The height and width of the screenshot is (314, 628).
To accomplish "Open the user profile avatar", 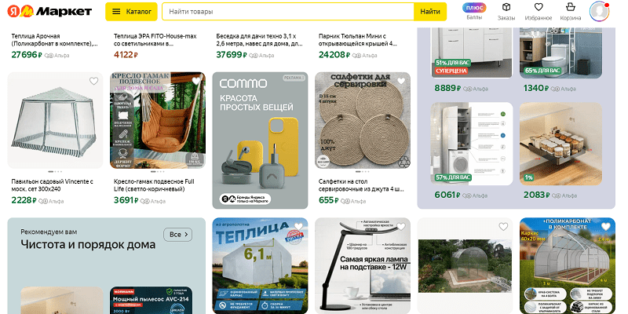I will (599, 11).
